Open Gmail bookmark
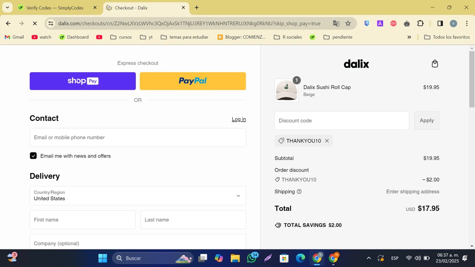475x267 pixels. click(x=14, y=37)
